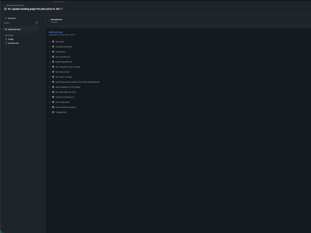Expand the Post Install pnpm step
Screen dimensions: 311x233
point(50,102)
